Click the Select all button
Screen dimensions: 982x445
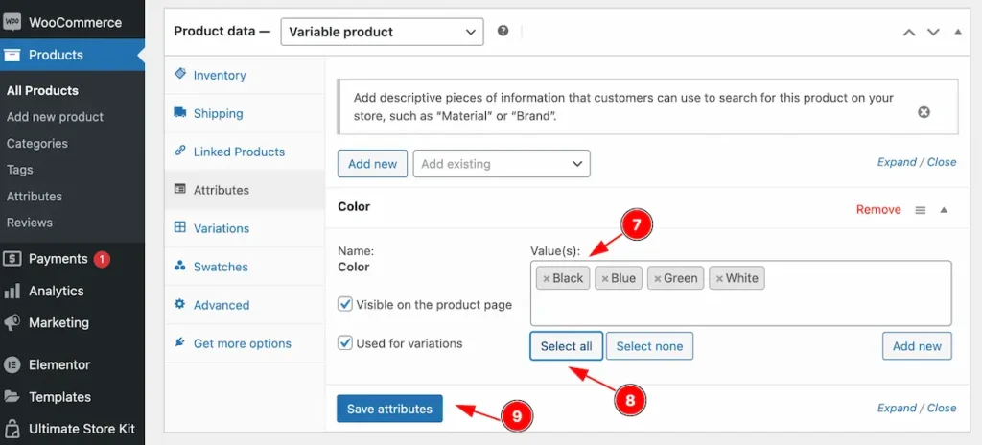(x=566, y=346)
